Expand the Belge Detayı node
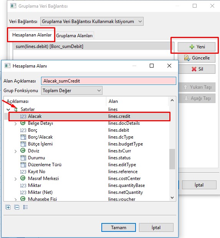 (15, 124)
